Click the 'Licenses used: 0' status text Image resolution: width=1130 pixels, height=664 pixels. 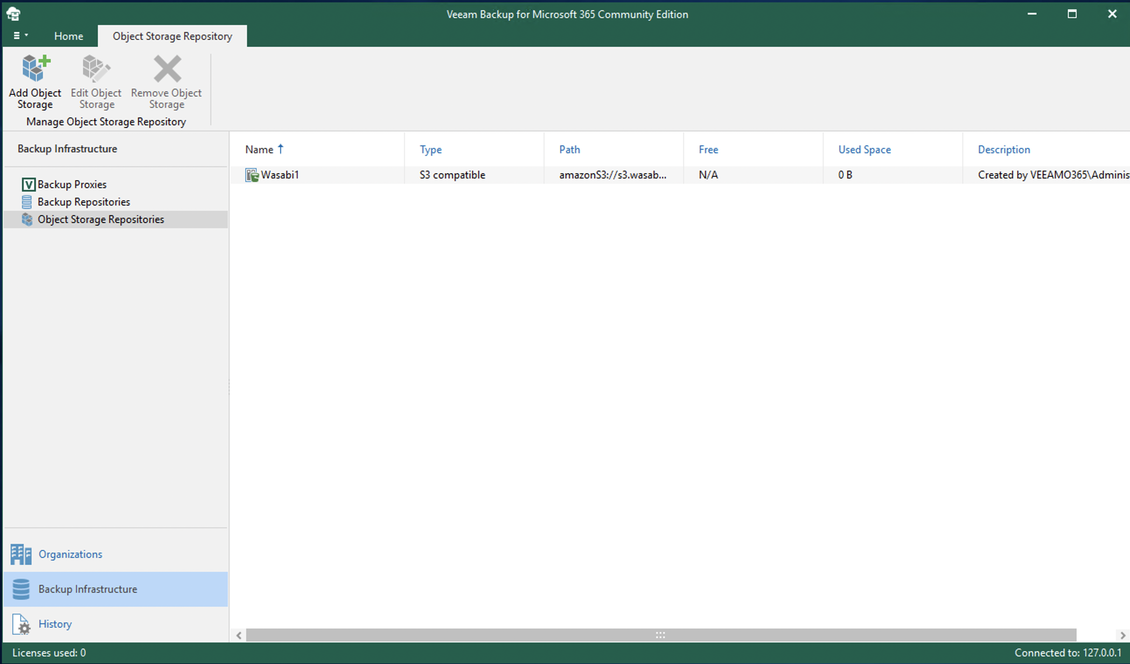(x=49, y=653)
